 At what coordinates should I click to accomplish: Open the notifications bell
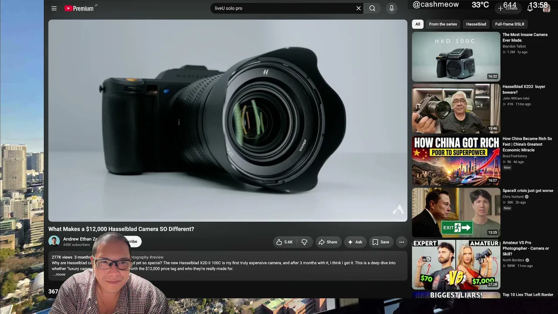click(x=530, y=8)
